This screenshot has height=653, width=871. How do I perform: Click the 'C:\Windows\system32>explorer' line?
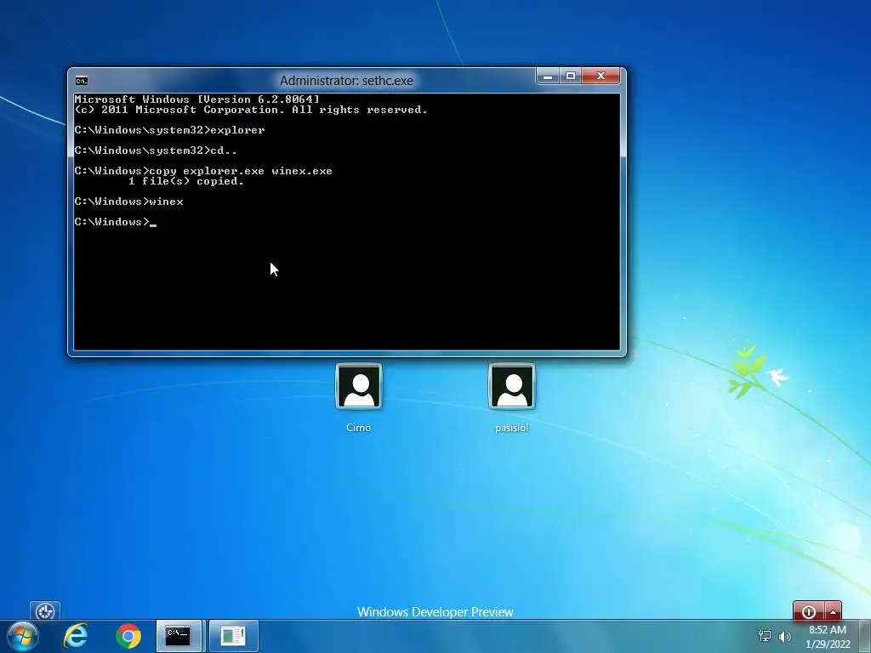[x=169, y=130]
